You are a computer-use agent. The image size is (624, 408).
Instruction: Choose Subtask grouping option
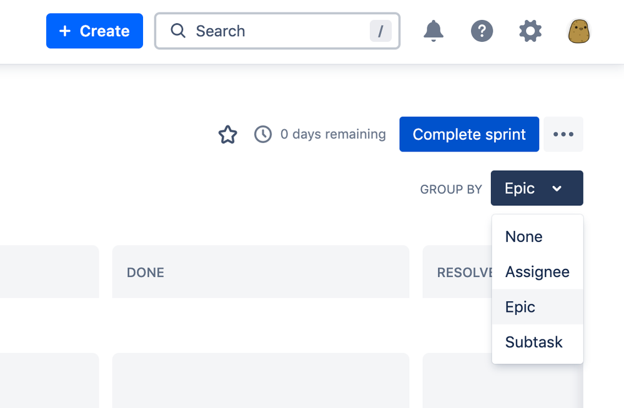tap(534, 342)
